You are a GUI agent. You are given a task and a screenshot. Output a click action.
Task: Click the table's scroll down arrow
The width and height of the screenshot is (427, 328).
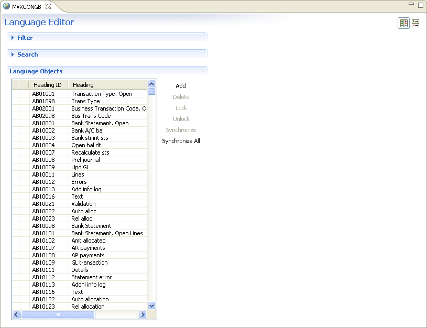(x=152, y=305)
